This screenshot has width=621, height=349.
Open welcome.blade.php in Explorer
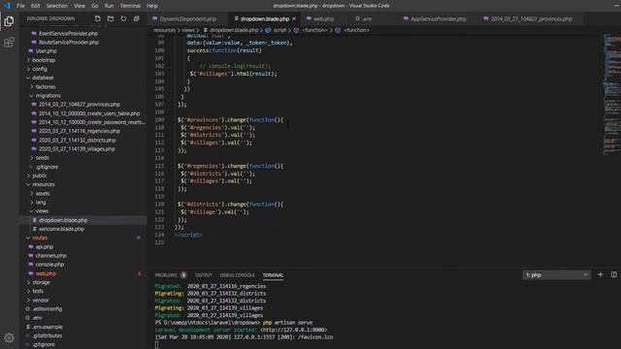point(61,229)
